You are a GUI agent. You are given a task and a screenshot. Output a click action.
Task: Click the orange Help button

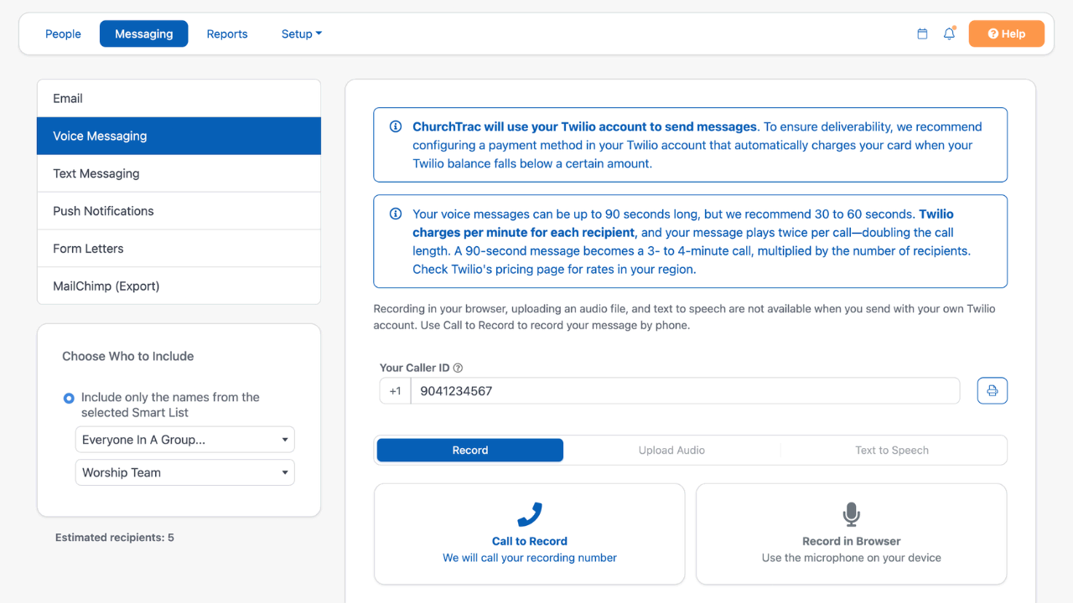click(1007, 34)
